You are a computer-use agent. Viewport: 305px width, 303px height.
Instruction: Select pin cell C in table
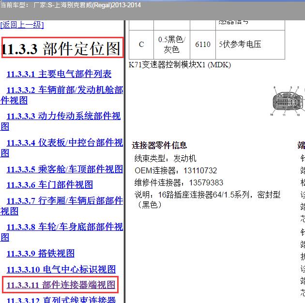click(141, 45)
